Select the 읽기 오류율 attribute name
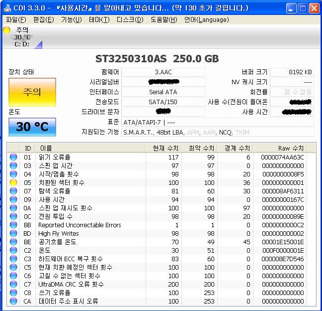The width and height of the screenshot is (322, 311). point(55,157)
